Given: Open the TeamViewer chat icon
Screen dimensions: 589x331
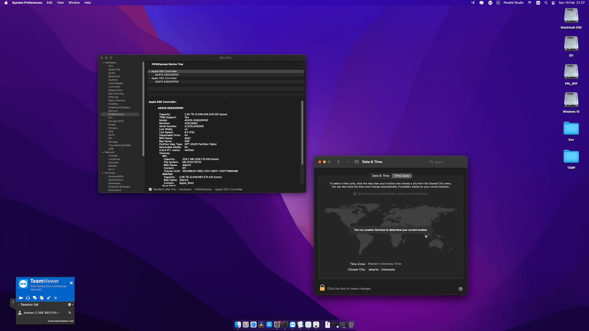Looking at the screenshot, I should (35, 298).
